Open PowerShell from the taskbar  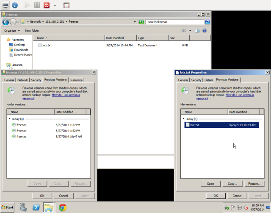tap(36, 208)
